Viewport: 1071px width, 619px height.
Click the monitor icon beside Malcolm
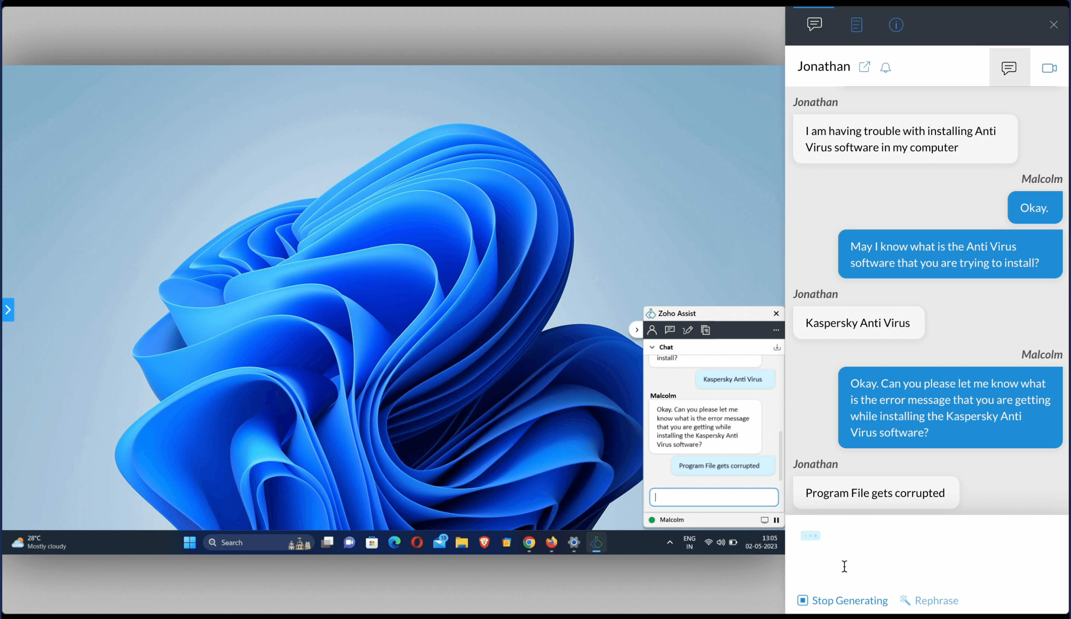[x=764, y=520]
